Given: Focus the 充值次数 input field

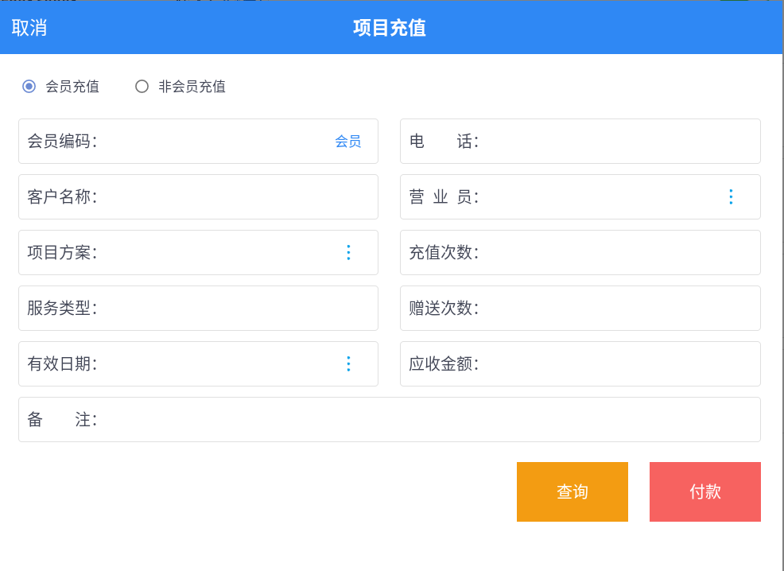Looking at the screenshot, I should [x=580, y=253].
